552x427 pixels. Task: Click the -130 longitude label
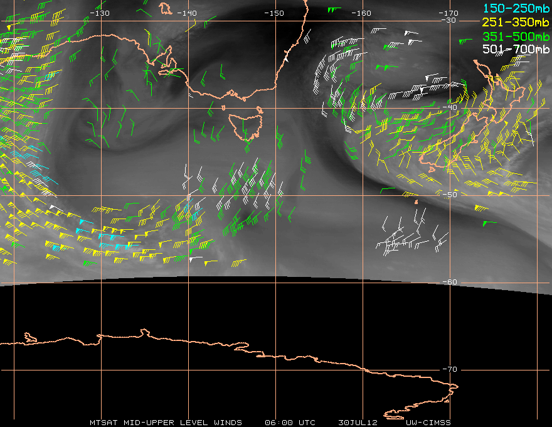point(100,13)
